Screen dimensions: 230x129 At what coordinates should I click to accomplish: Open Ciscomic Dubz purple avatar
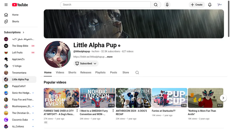[x=6, y=120]
